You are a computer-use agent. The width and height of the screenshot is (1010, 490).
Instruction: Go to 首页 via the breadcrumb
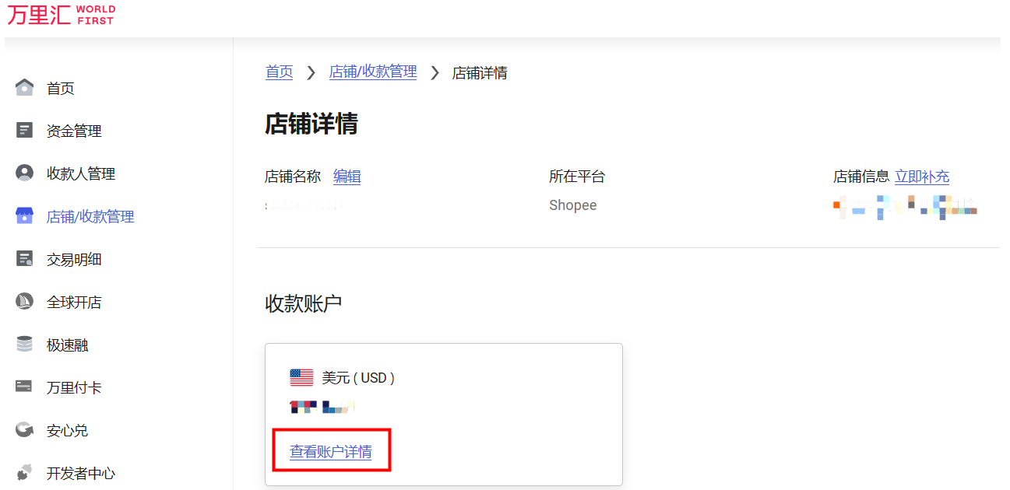279,72
